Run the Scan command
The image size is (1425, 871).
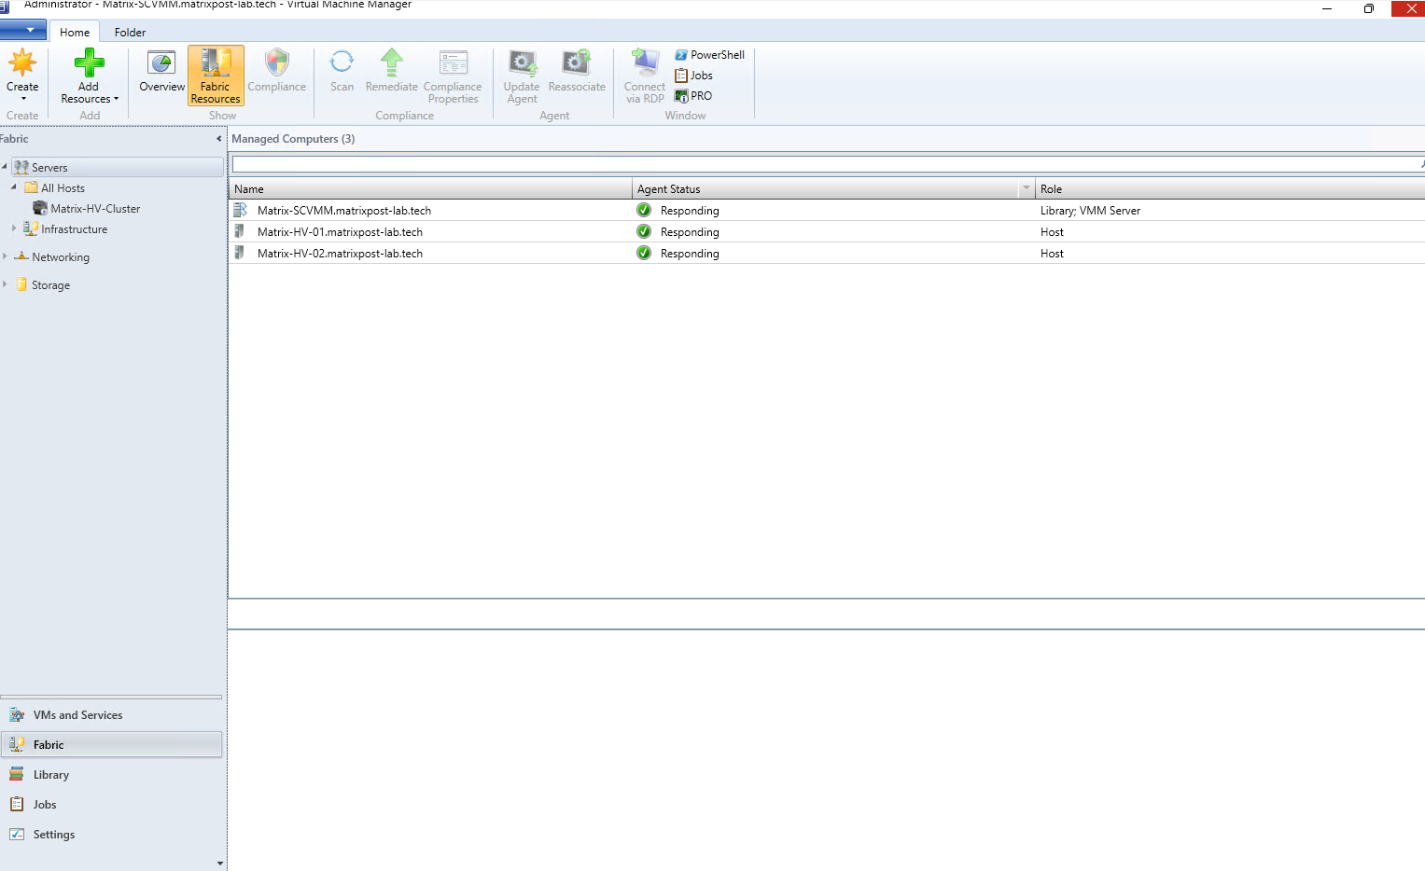tap(342, 71)
